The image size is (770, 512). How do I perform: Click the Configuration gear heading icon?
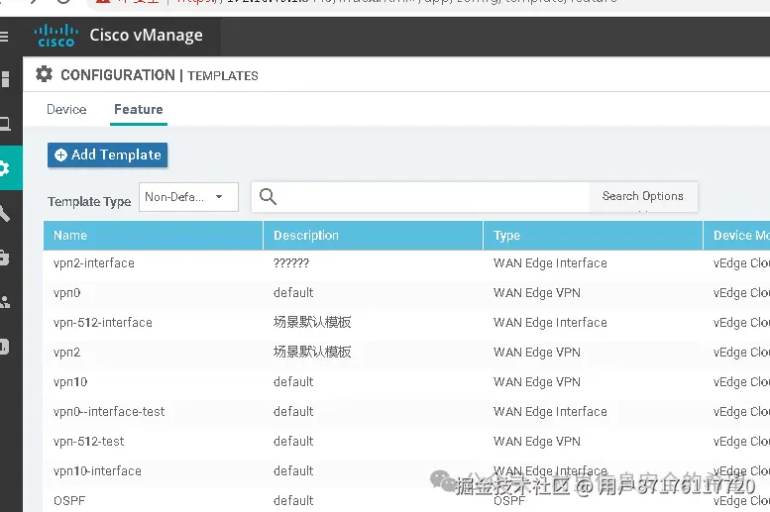point(45,74)
